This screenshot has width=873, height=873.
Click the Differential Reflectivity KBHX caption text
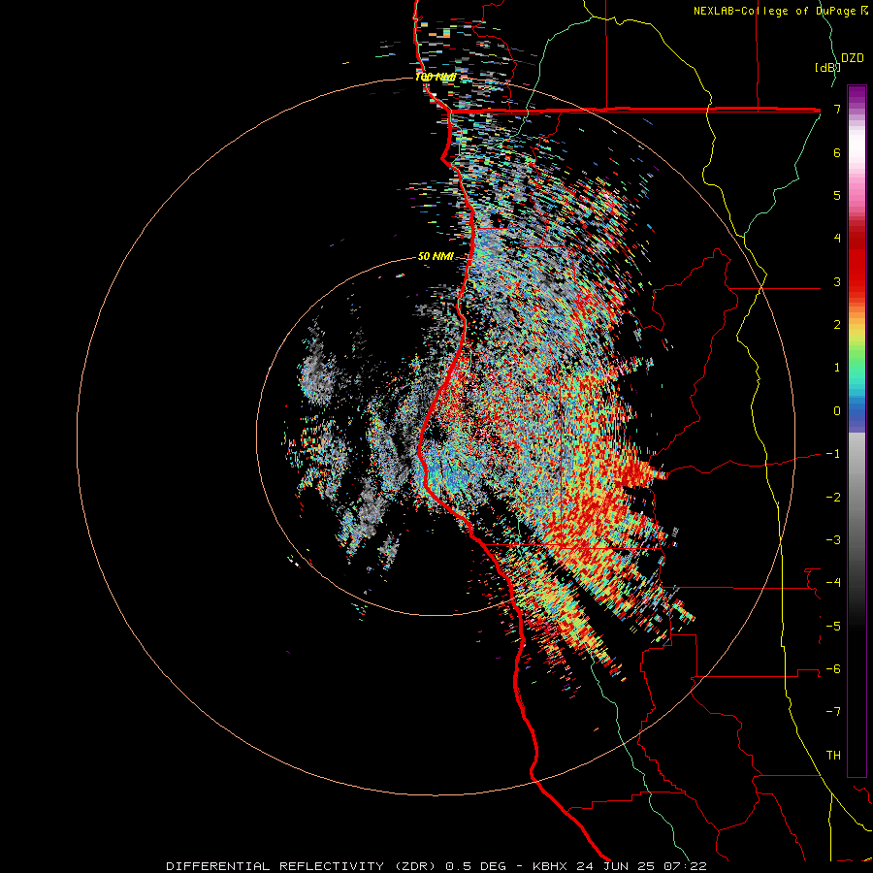(436, 866)
